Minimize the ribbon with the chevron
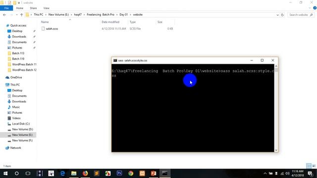The height and width of the screenshot is (178, 317). tap(310, 8)
